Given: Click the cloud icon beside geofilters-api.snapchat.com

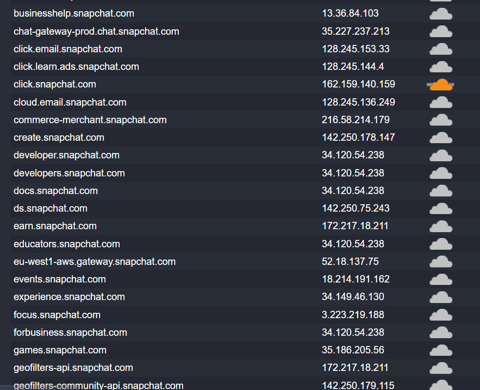Looking at the screenshot, I should click(441, 368).
